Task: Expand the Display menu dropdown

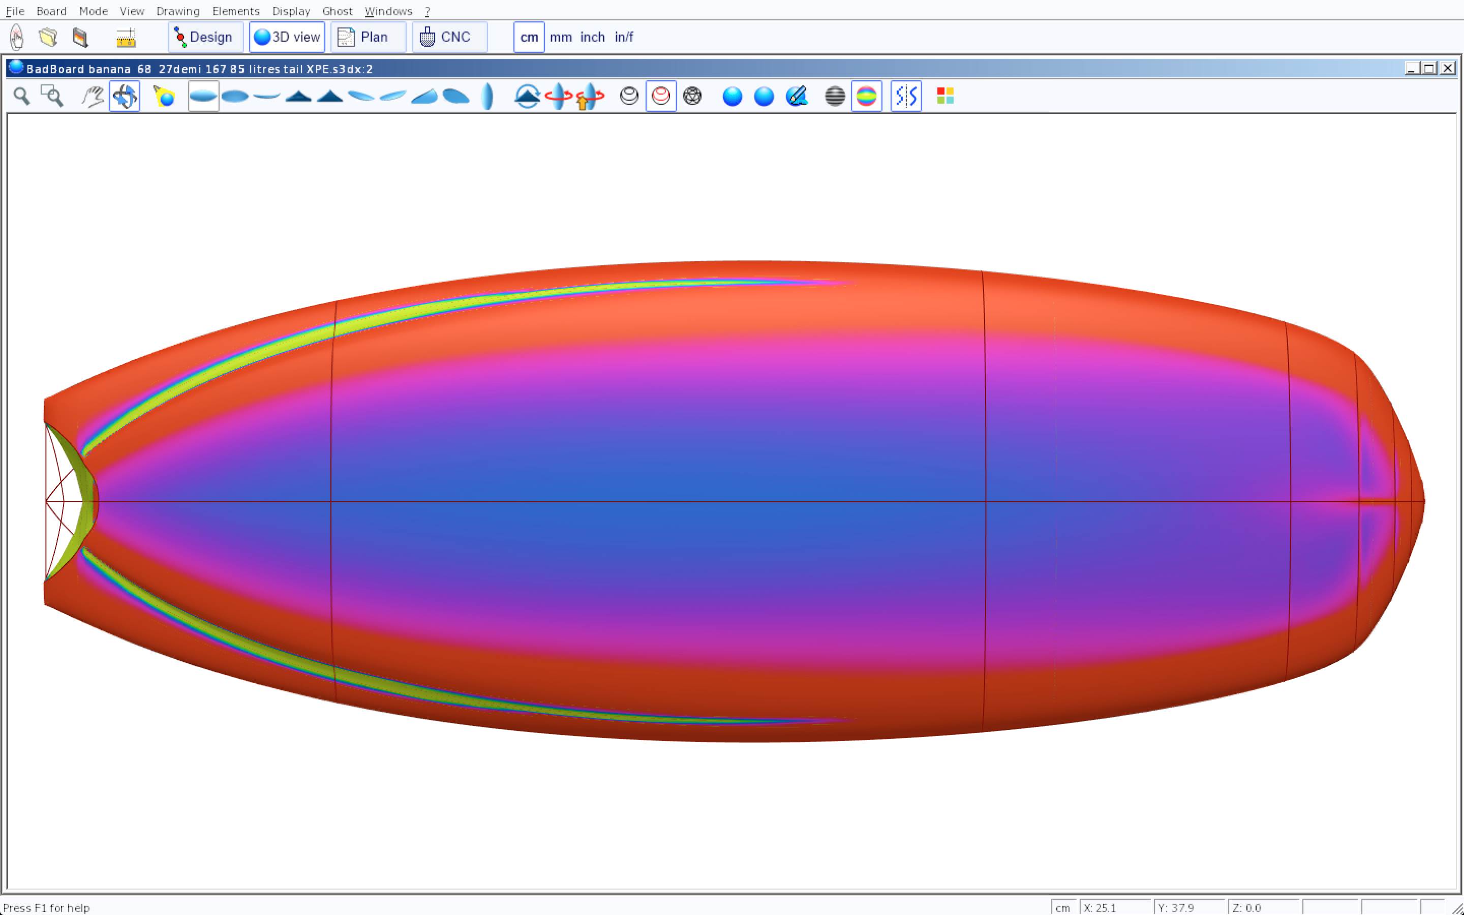Action: [291, 11]
